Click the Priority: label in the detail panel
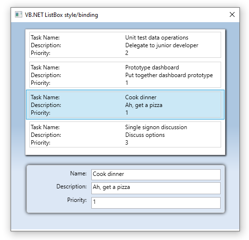This screenshot has height=240, width=249. click(77, 200)
